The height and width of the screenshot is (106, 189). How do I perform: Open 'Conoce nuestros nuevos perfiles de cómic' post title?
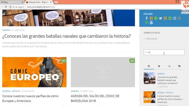coord(30,98)
